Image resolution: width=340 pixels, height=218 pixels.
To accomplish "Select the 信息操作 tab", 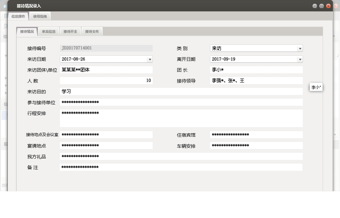I will [x=18, y=16].
